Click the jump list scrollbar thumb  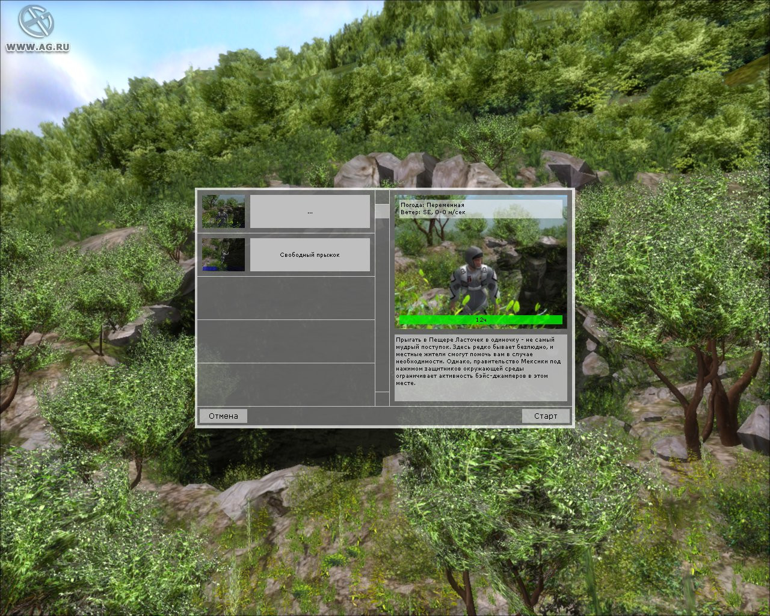[x=382, y=211]
